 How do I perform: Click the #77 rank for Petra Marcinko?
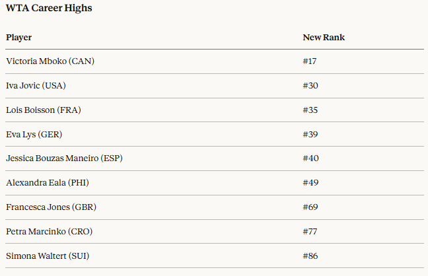pyautogui.click(x=310, y=232)
